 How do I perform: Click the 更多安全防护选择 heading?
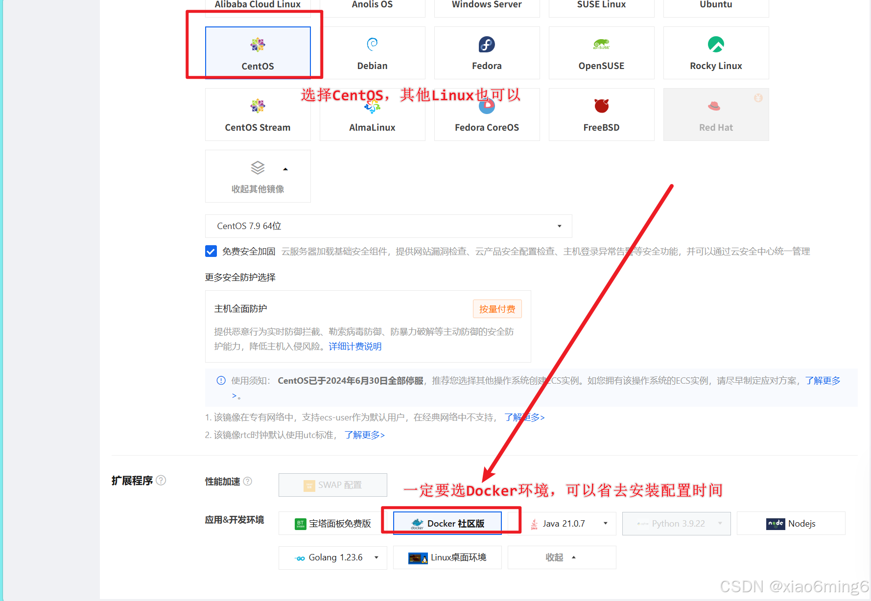(240, 277)
